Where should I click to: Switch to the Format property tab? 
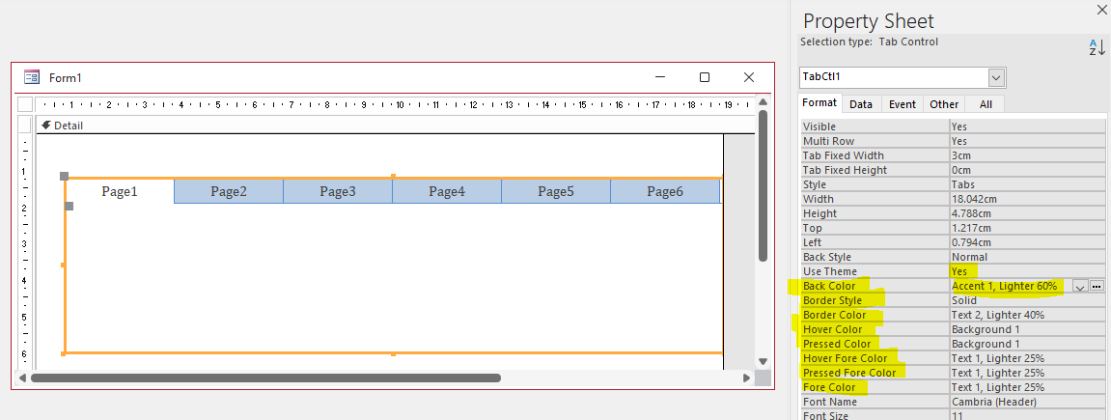click(819, 102)
